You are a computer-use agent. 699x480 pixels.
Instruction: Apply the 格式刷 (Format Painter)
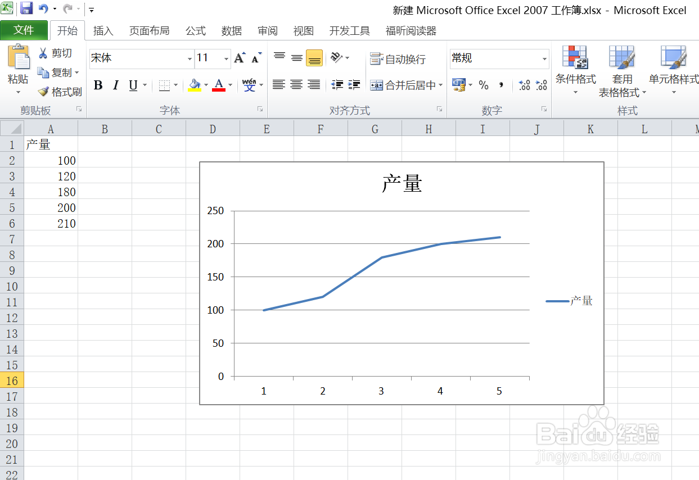(60, 92)
